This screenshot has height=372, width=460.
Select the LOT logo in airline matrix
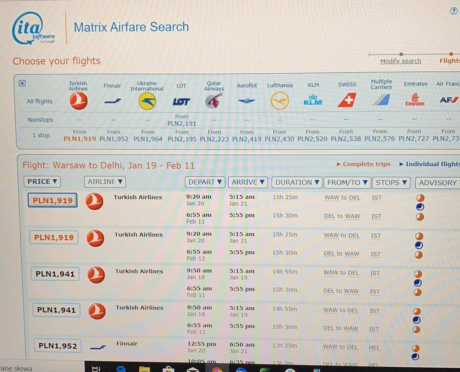181,101
